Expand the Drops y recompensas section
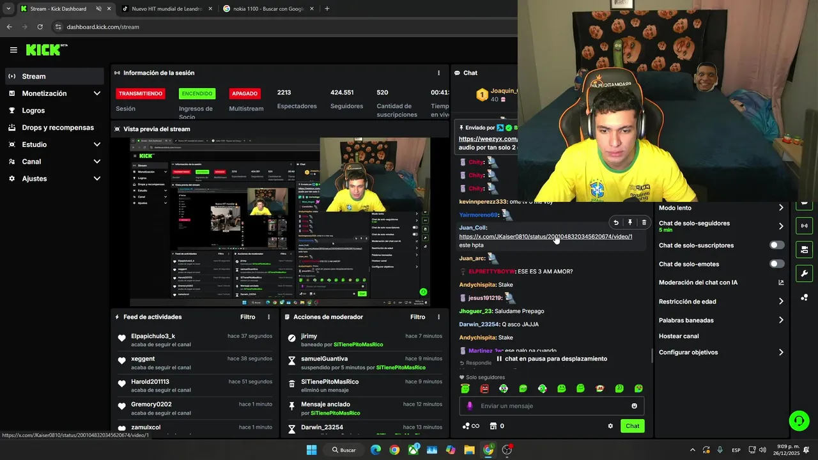The height and width of the screenshot is (460, 818). [54, 127]
